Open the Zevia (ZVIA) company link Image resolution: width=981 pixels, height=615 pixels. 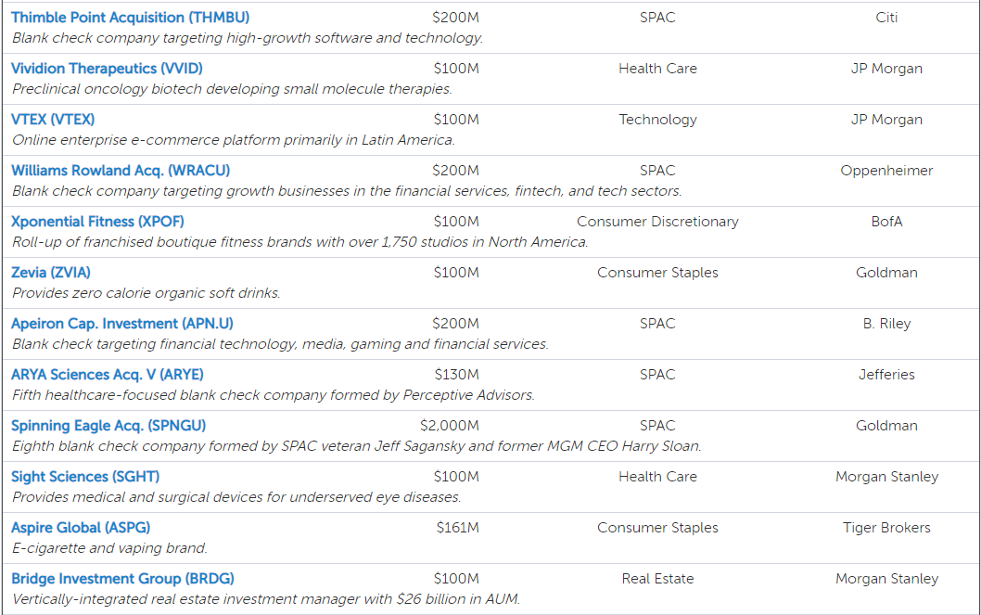pyautogui.click(x=51, y=272)
